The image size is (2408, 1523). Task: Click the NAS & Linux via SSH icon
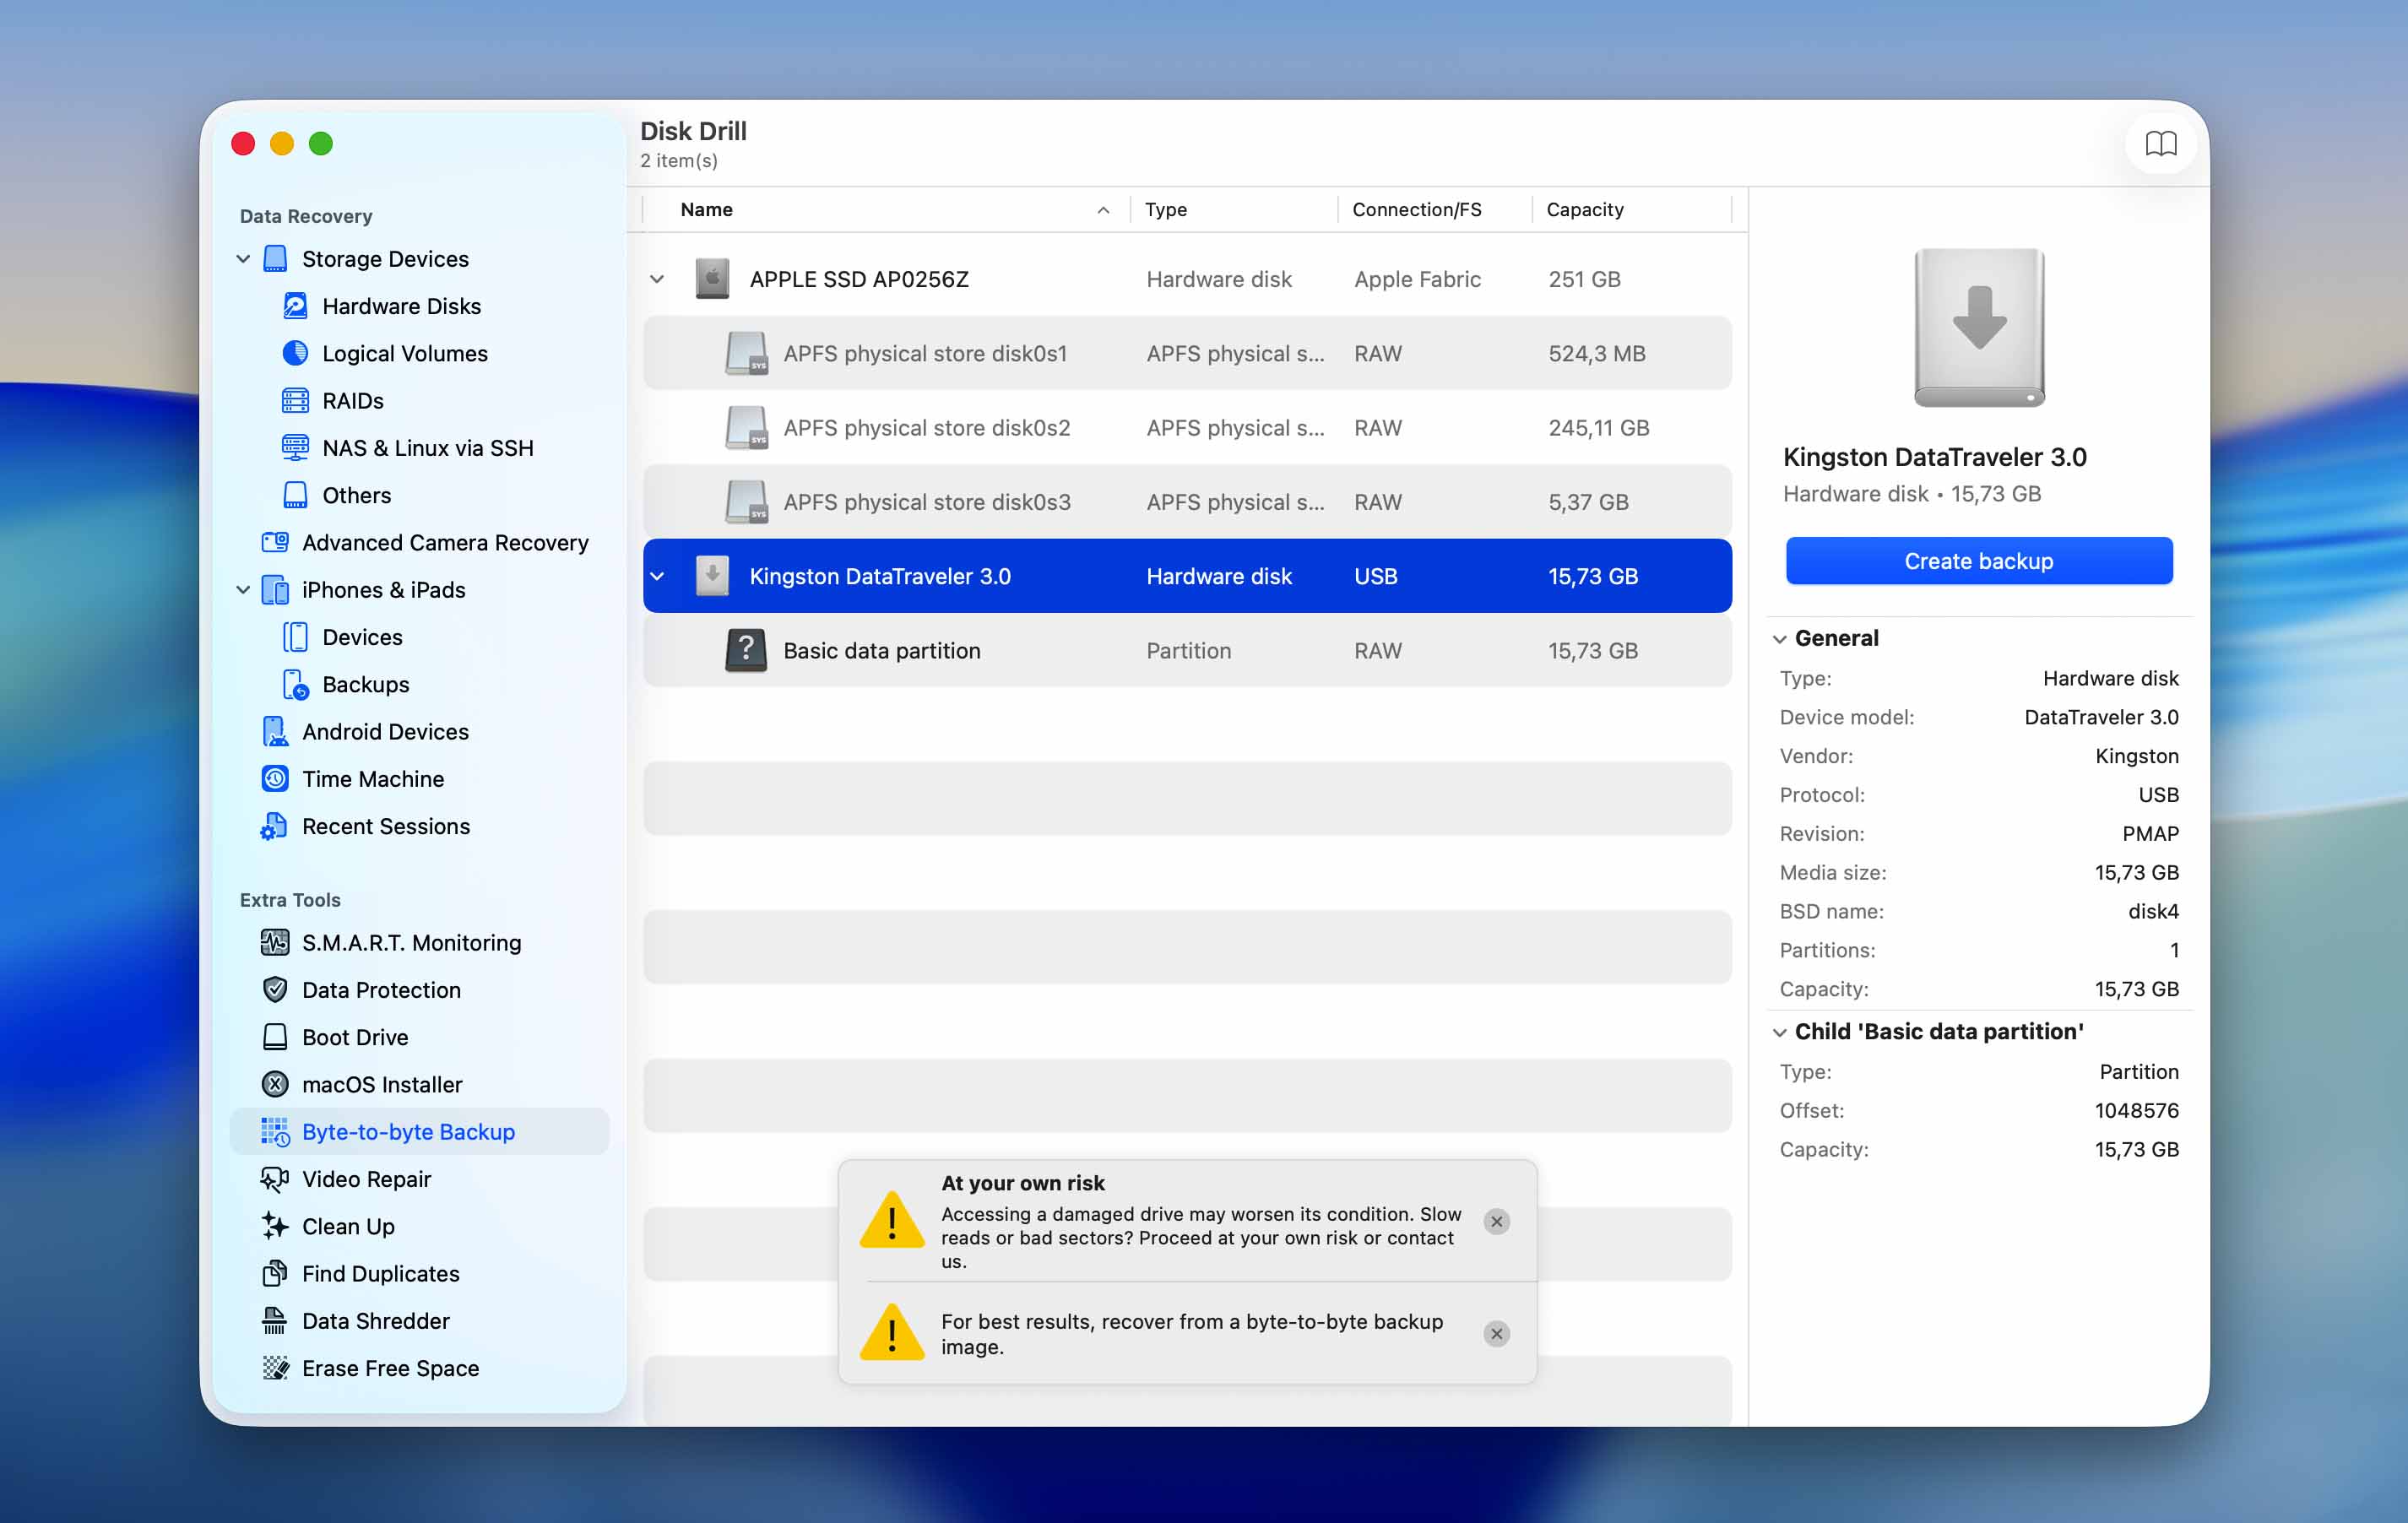click(x=295, y=447)
